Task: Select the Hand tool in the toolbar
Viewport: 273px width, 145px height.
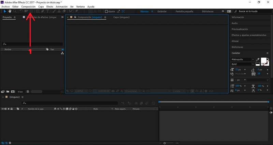Action: pyautogui.click(x=10, y=11)
